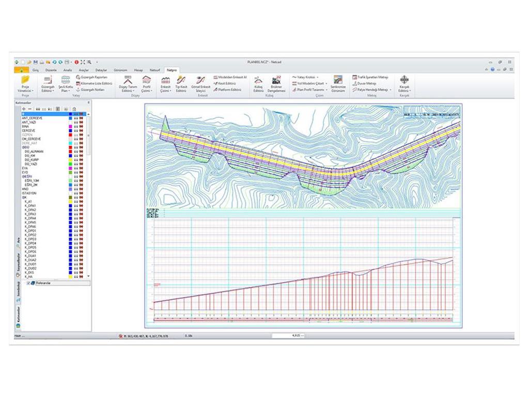Click Trafik İşaretleri Metrajı button

[372, 77]
